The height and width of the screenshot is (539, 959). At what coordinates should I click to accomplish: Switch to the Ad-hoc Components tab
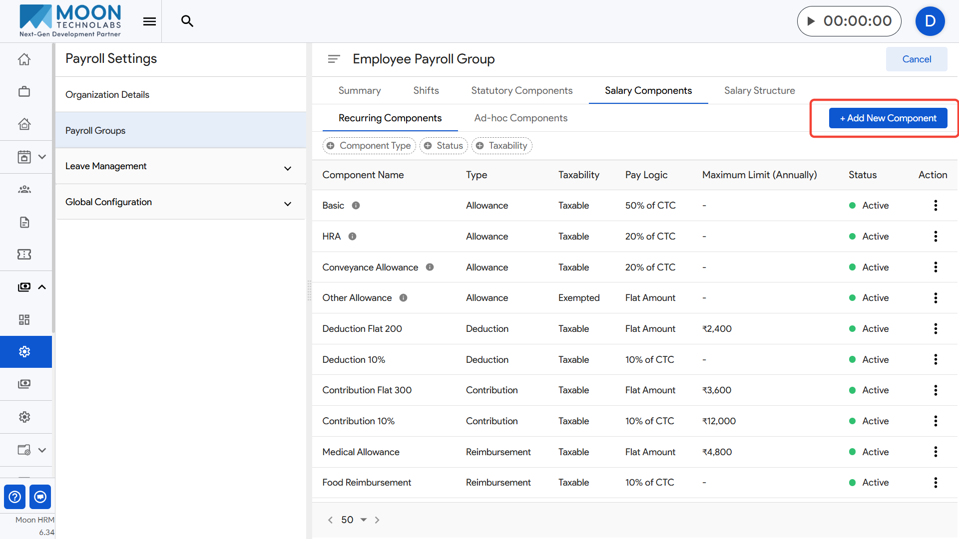(x=520, y=118)
